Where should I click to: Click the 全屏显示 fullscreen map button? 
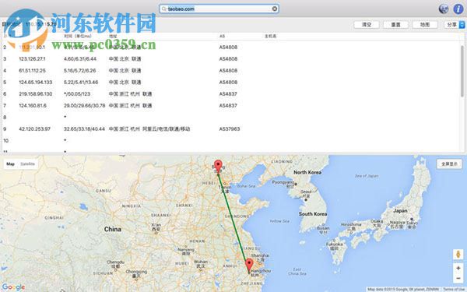click(449, 164)
